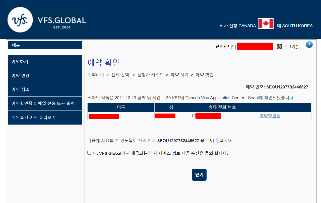
Task: Click the 참조 번호 note sentence
Action: [160, 141]
